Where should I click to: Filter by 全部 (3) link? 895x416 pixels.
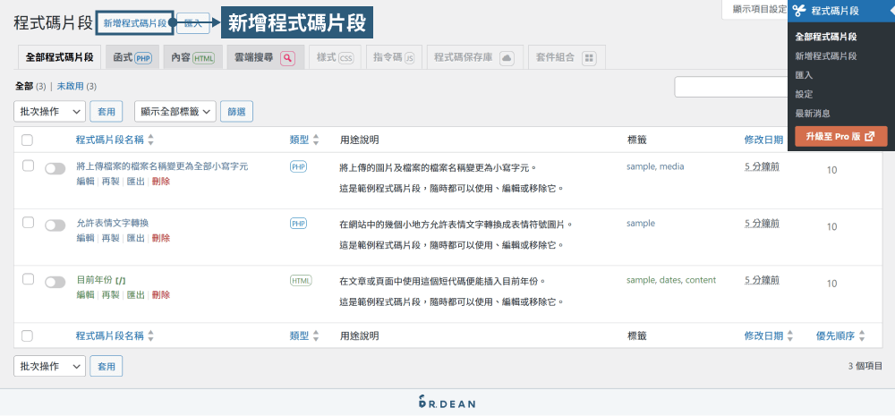click(x=30, y=87)
